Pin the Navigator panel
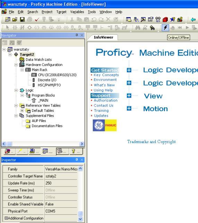The width and height of the screenshot is (198, 223). tap(77, 35)
